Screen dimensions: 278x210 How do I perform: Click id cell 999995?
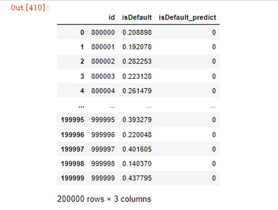103,120
